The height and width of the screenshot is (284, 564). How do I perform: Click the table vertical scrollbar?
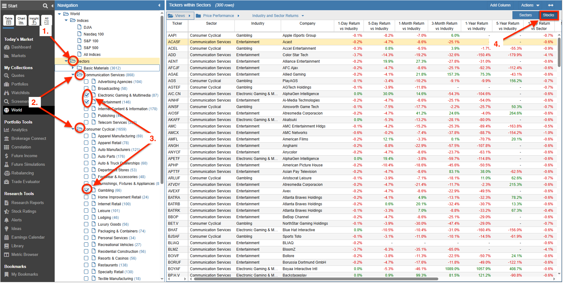[559, 52]
